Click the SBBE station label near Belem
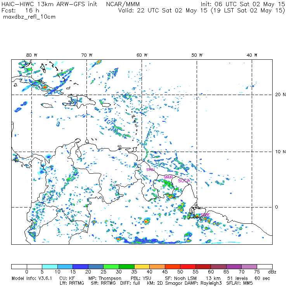Viewport: 287px width, 287px height. [205, 215]
